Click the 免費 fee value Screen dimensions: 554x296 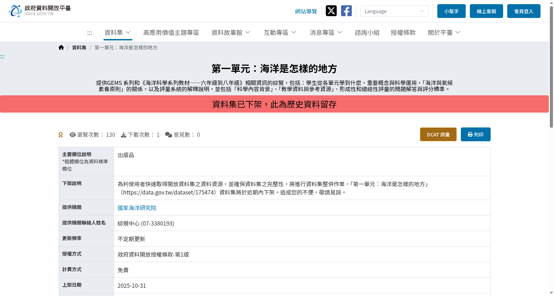coord(123,270)
